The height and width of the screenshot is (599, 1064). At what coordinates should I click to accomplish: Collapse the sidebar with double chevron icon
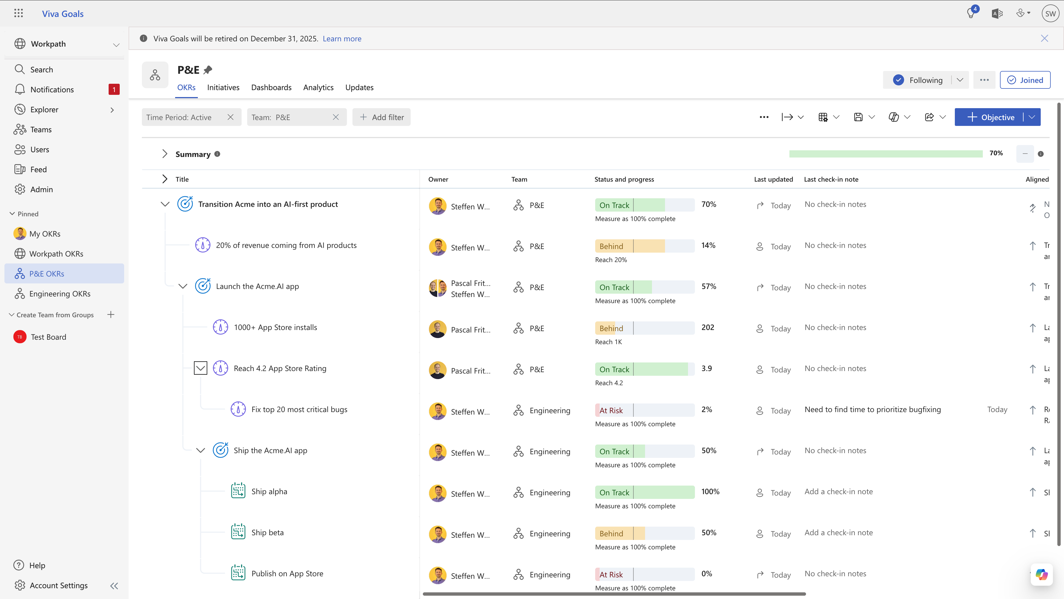pos(114,586)
